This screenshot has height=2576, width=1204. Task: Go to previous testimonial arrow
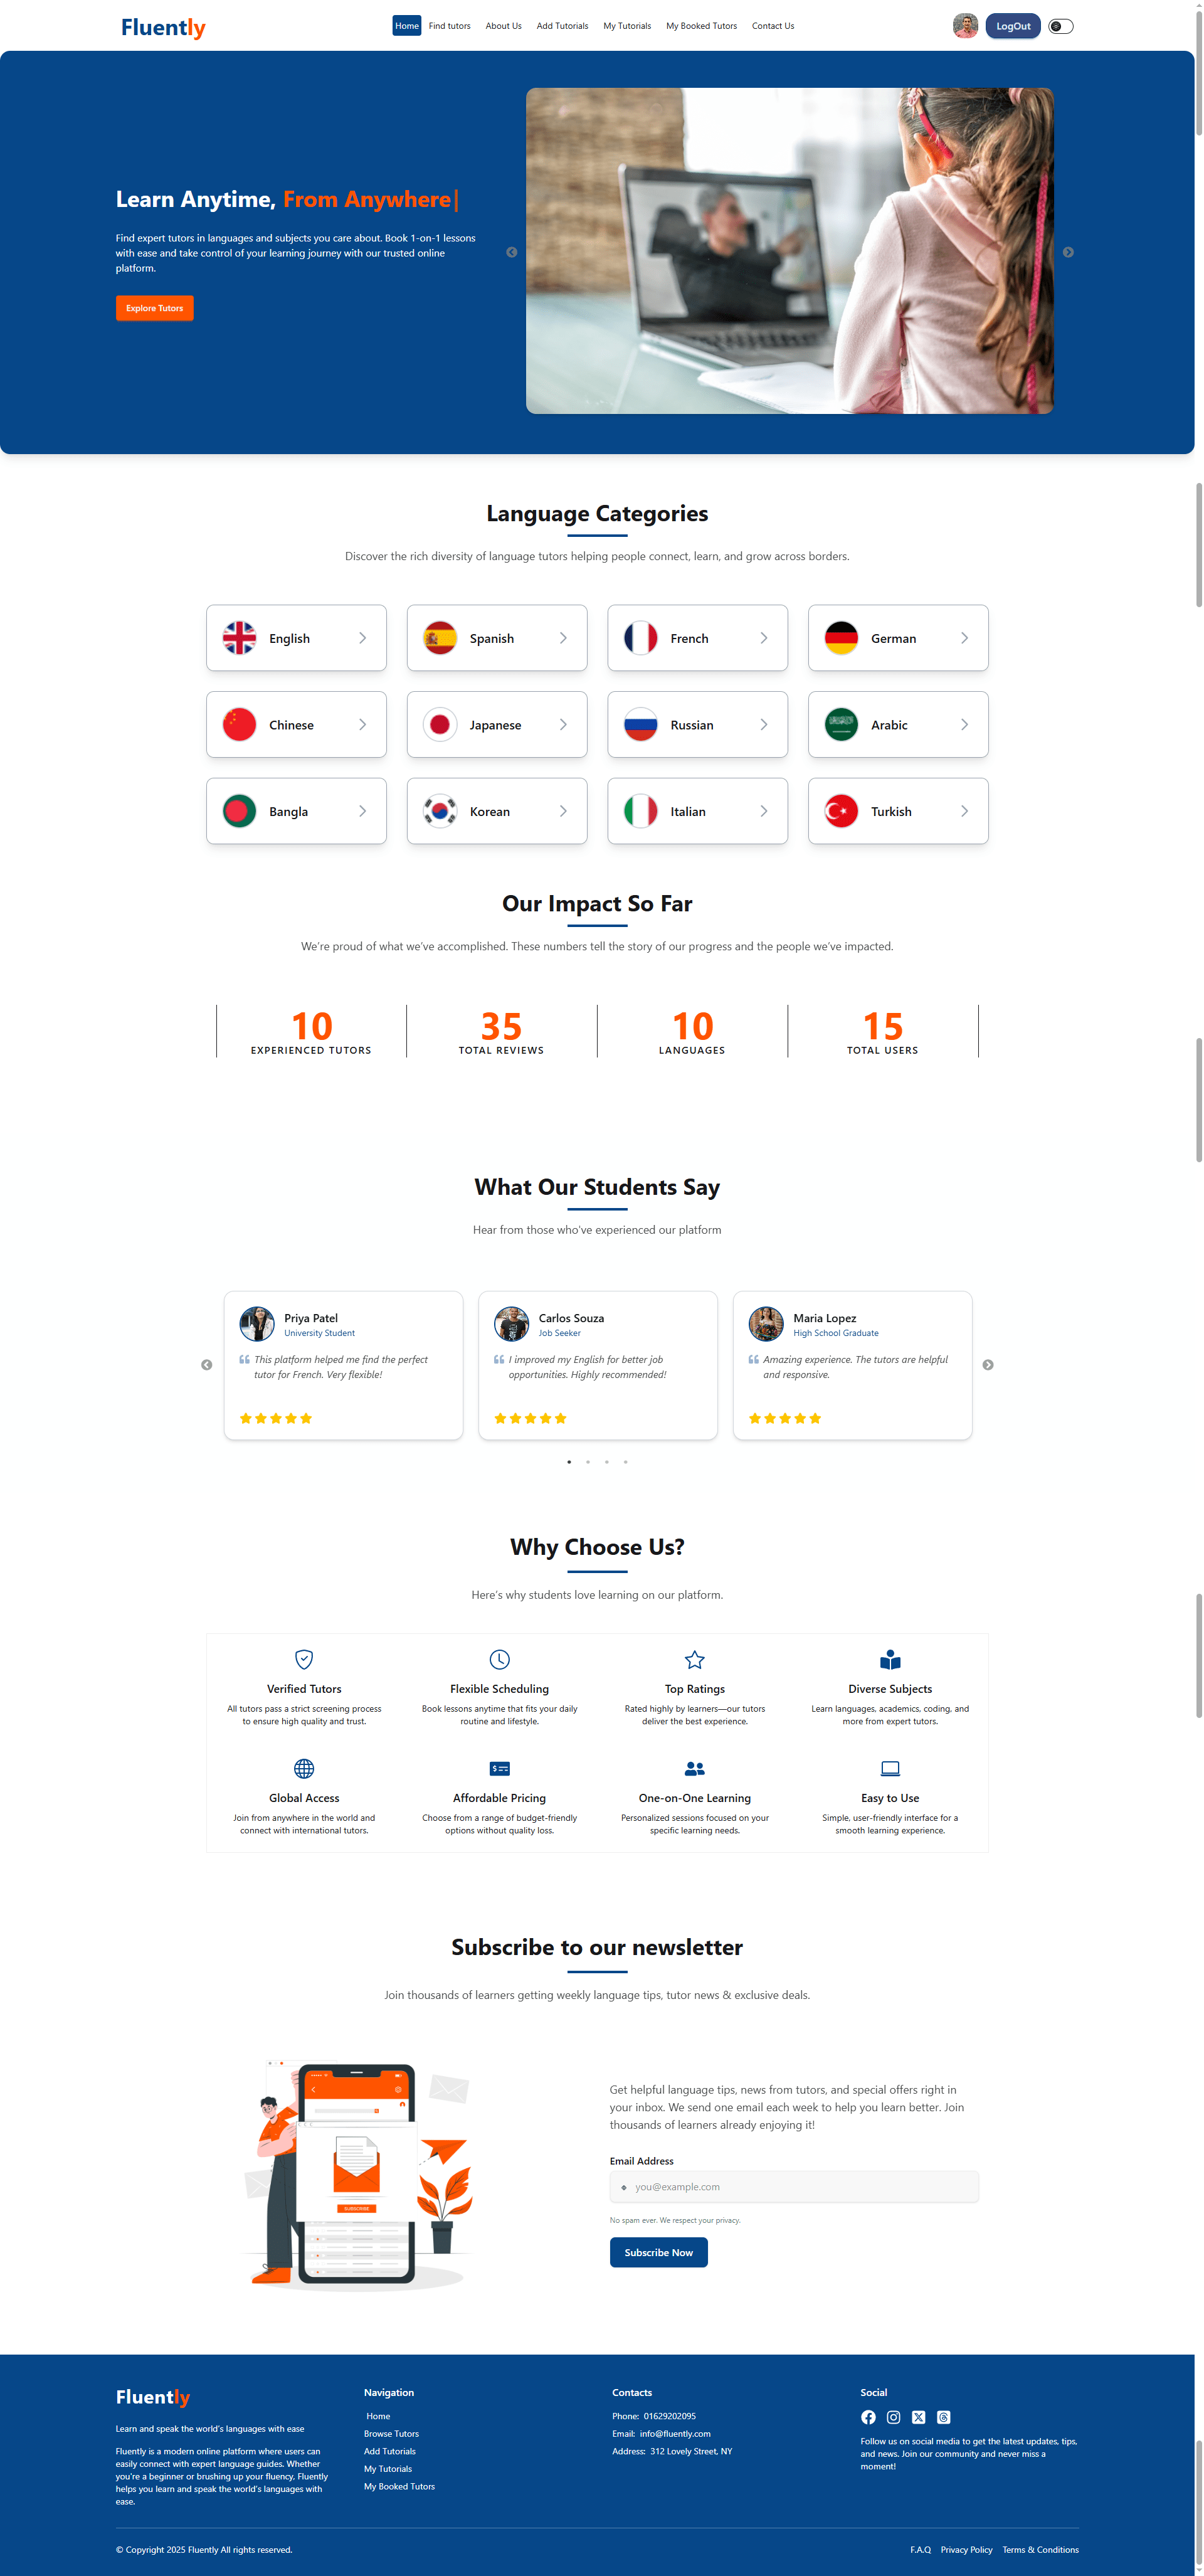pyautogui.click(x=207, y=1365)
